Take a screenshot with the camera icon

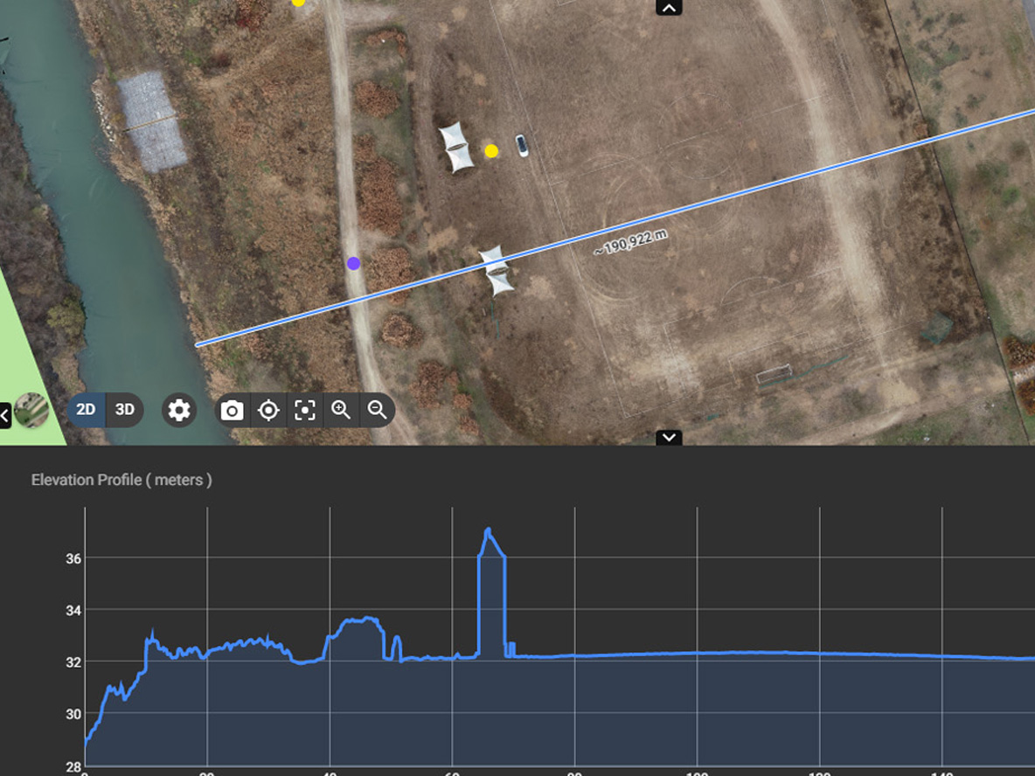(x=232, y=410)
